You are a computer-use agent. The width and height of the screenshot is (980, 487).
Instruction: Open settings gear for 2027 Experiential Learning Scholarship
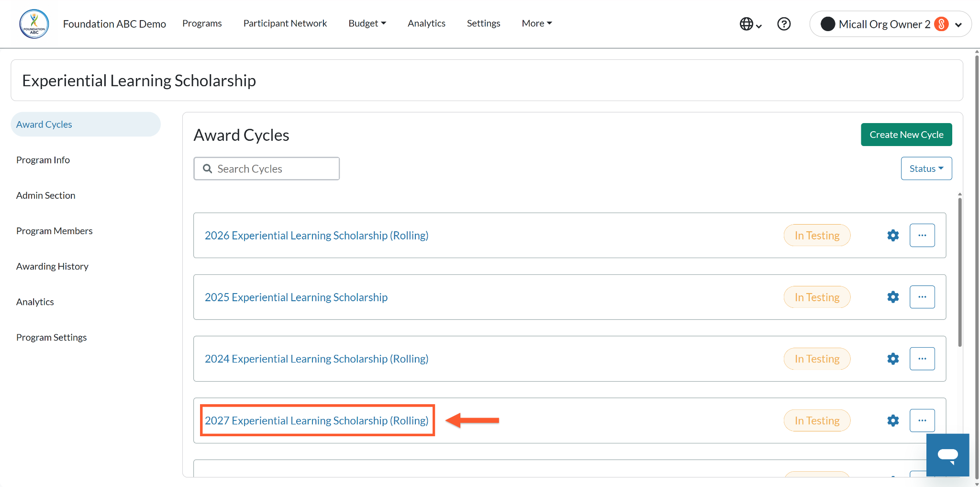pyautogui.click(x=893, y=420)
